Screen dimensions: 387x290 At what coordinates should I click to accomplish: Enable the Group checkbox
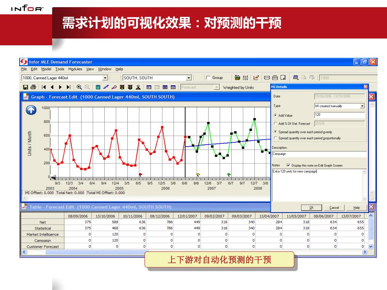tap(208, 78)
